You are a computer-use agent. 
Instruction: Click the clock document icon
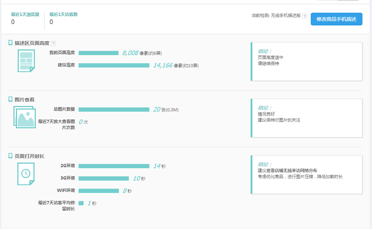26,173
